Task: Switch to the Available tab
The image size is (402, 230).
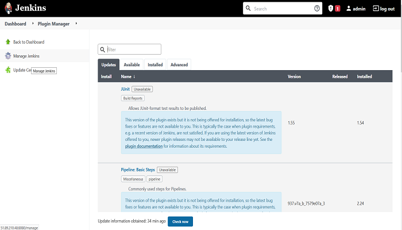Action: tap(132, 64)
